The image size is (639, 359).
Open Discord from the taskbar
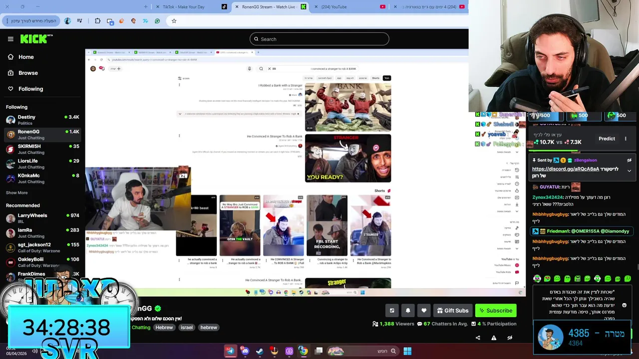[245, 351]
